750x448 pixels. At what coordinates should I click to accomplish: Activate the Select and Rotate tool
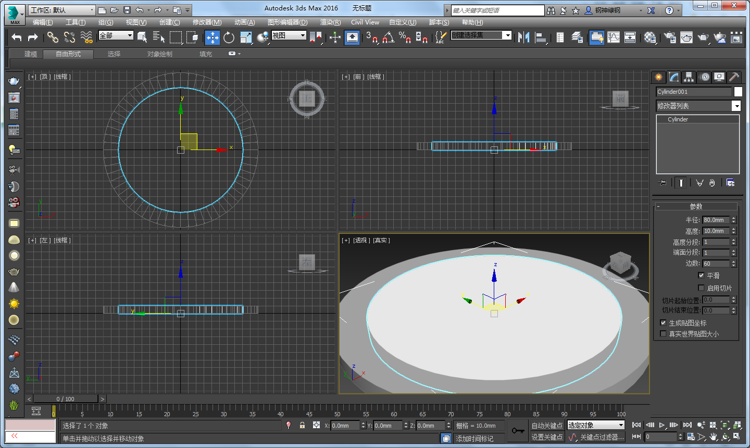pos(229,37)
